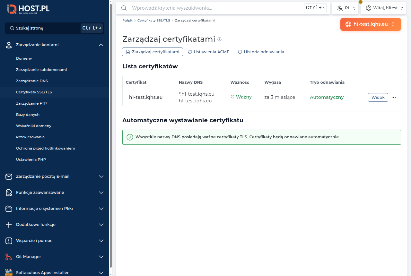
Task: Expand the Funkcje zaawansowane section
Action: tap(101, 193)
